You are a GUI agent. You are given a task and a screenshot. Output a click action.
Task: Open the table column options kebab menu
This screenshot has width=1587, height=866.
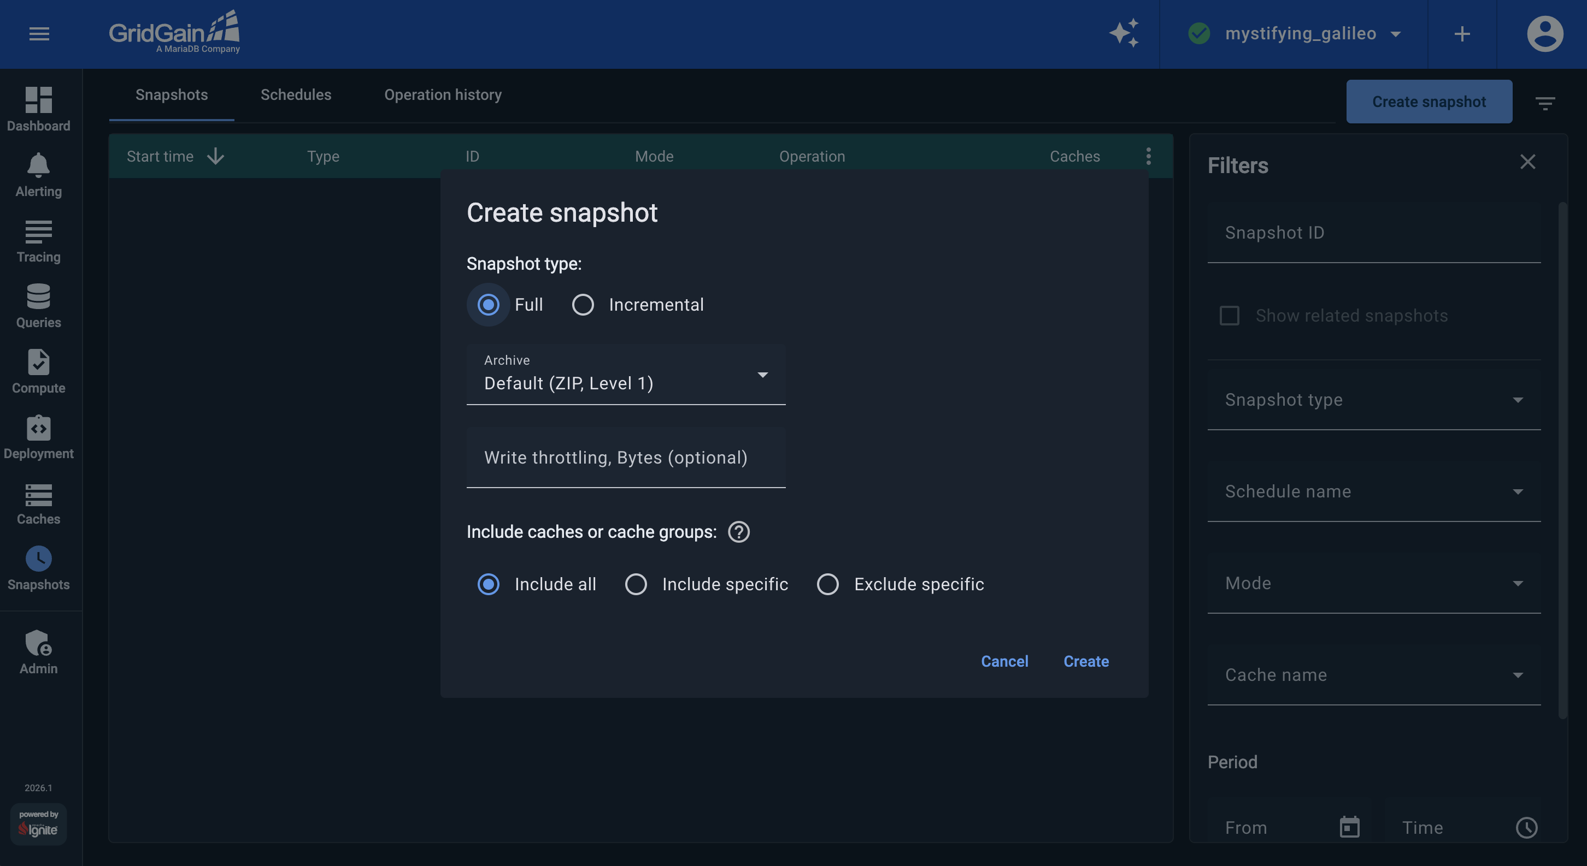pyautogui.click(x=1148, y=156)
